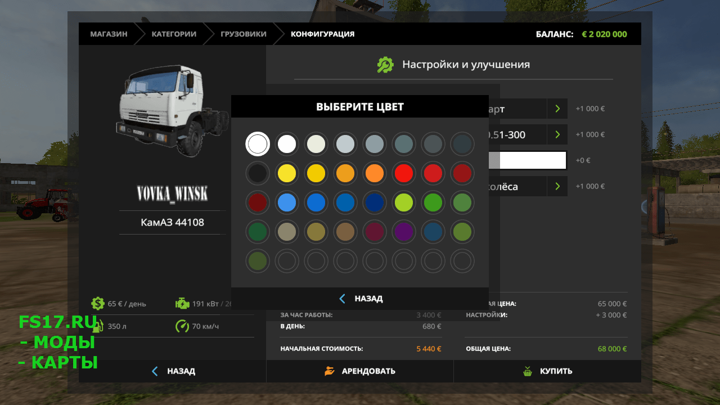720x405 pixels.
Task: Click the daily upkeep cost coin icon
Action: pyautogui.click(x=98, y=304)
